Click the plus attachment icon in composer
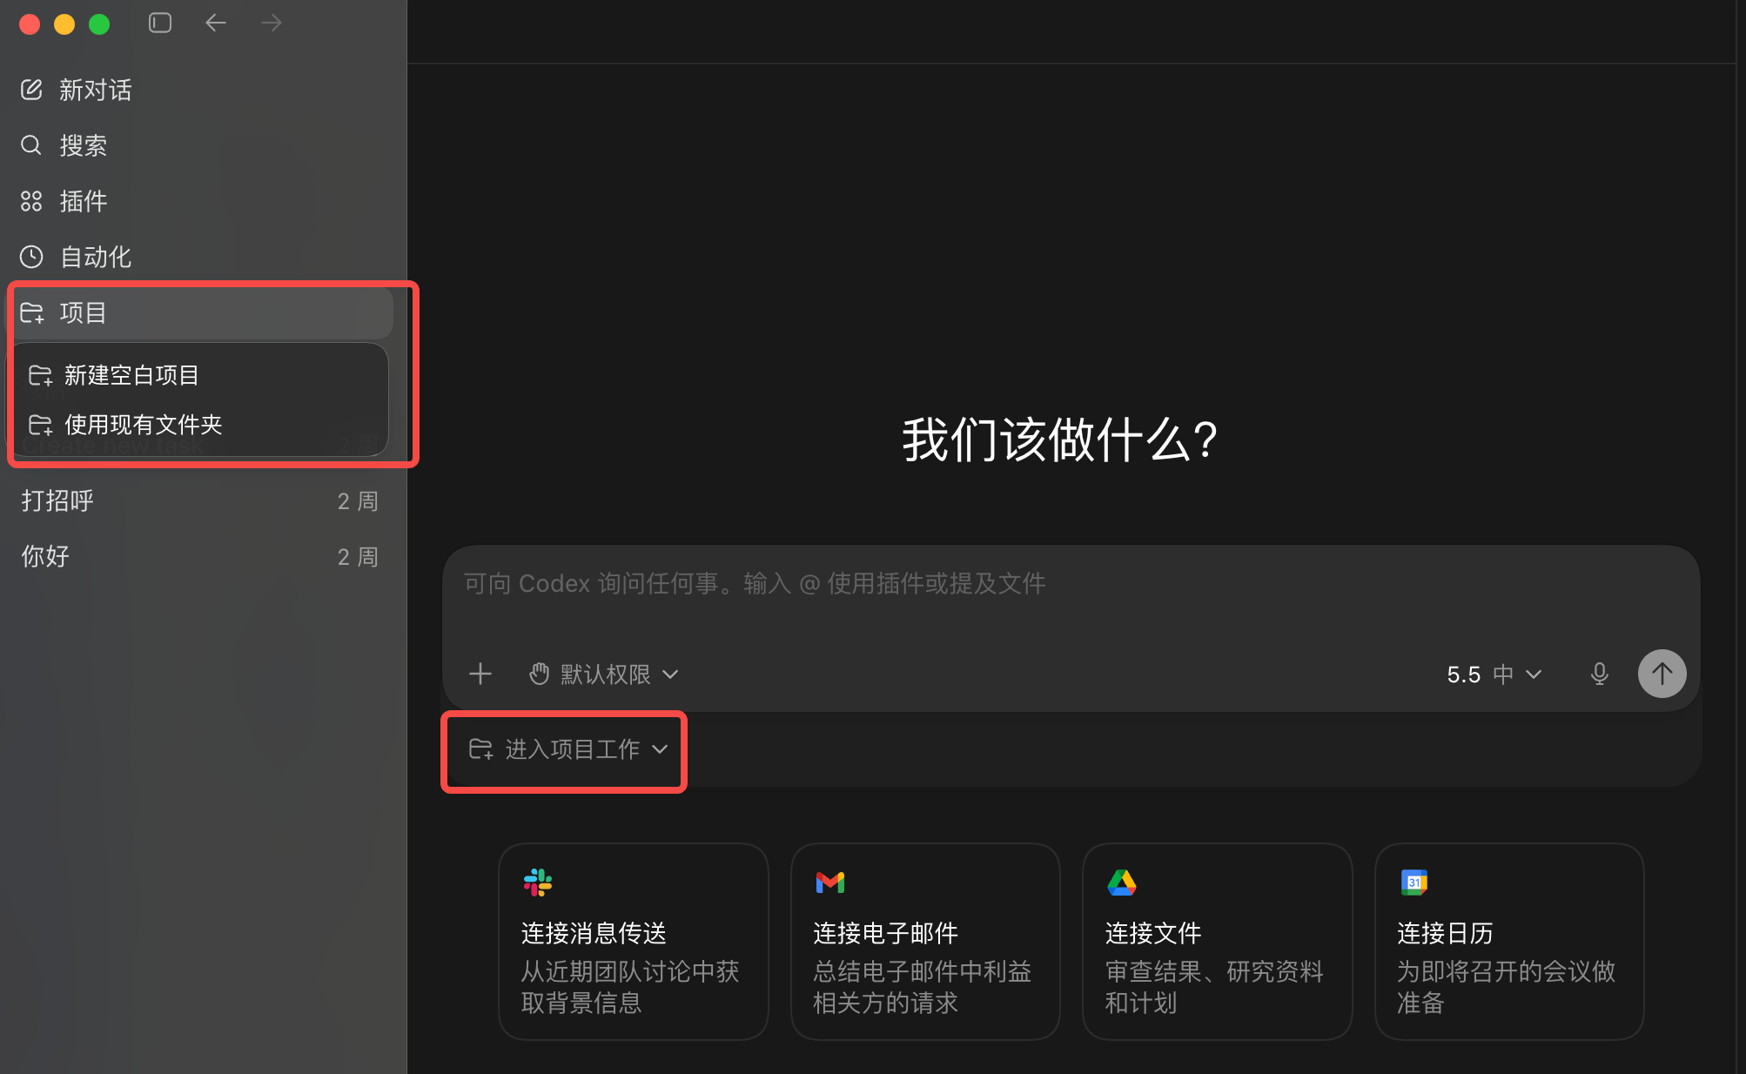This screenshot has height=1074, width=1746. point(480,674)
